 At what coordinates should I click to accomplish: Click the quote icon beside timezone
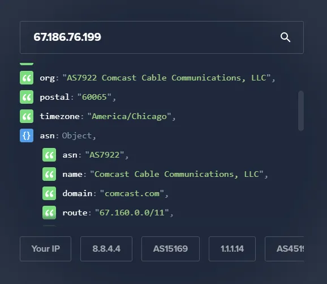(27, 116)
